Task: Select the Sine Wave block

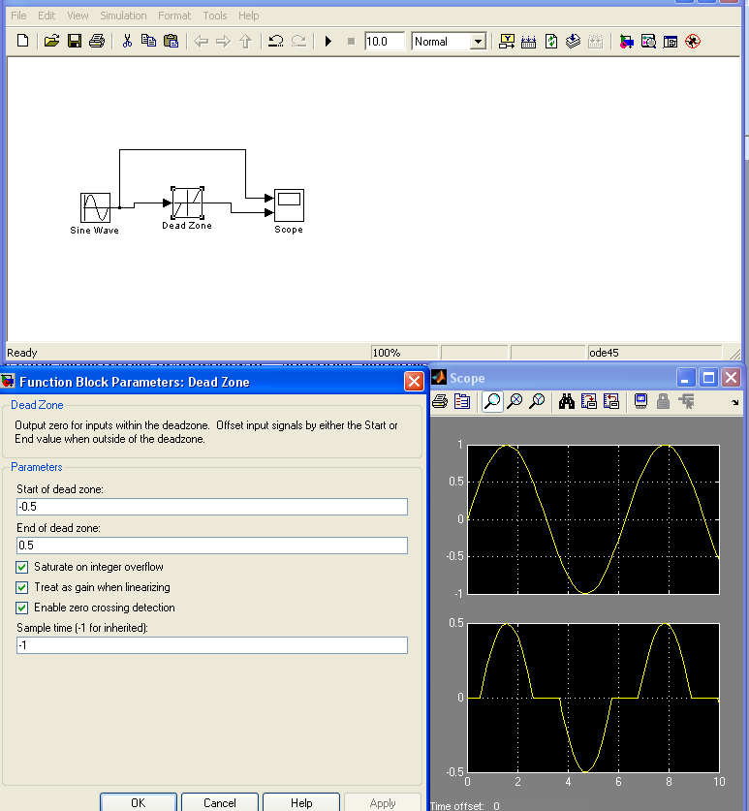Action: [x=96, y=207]
